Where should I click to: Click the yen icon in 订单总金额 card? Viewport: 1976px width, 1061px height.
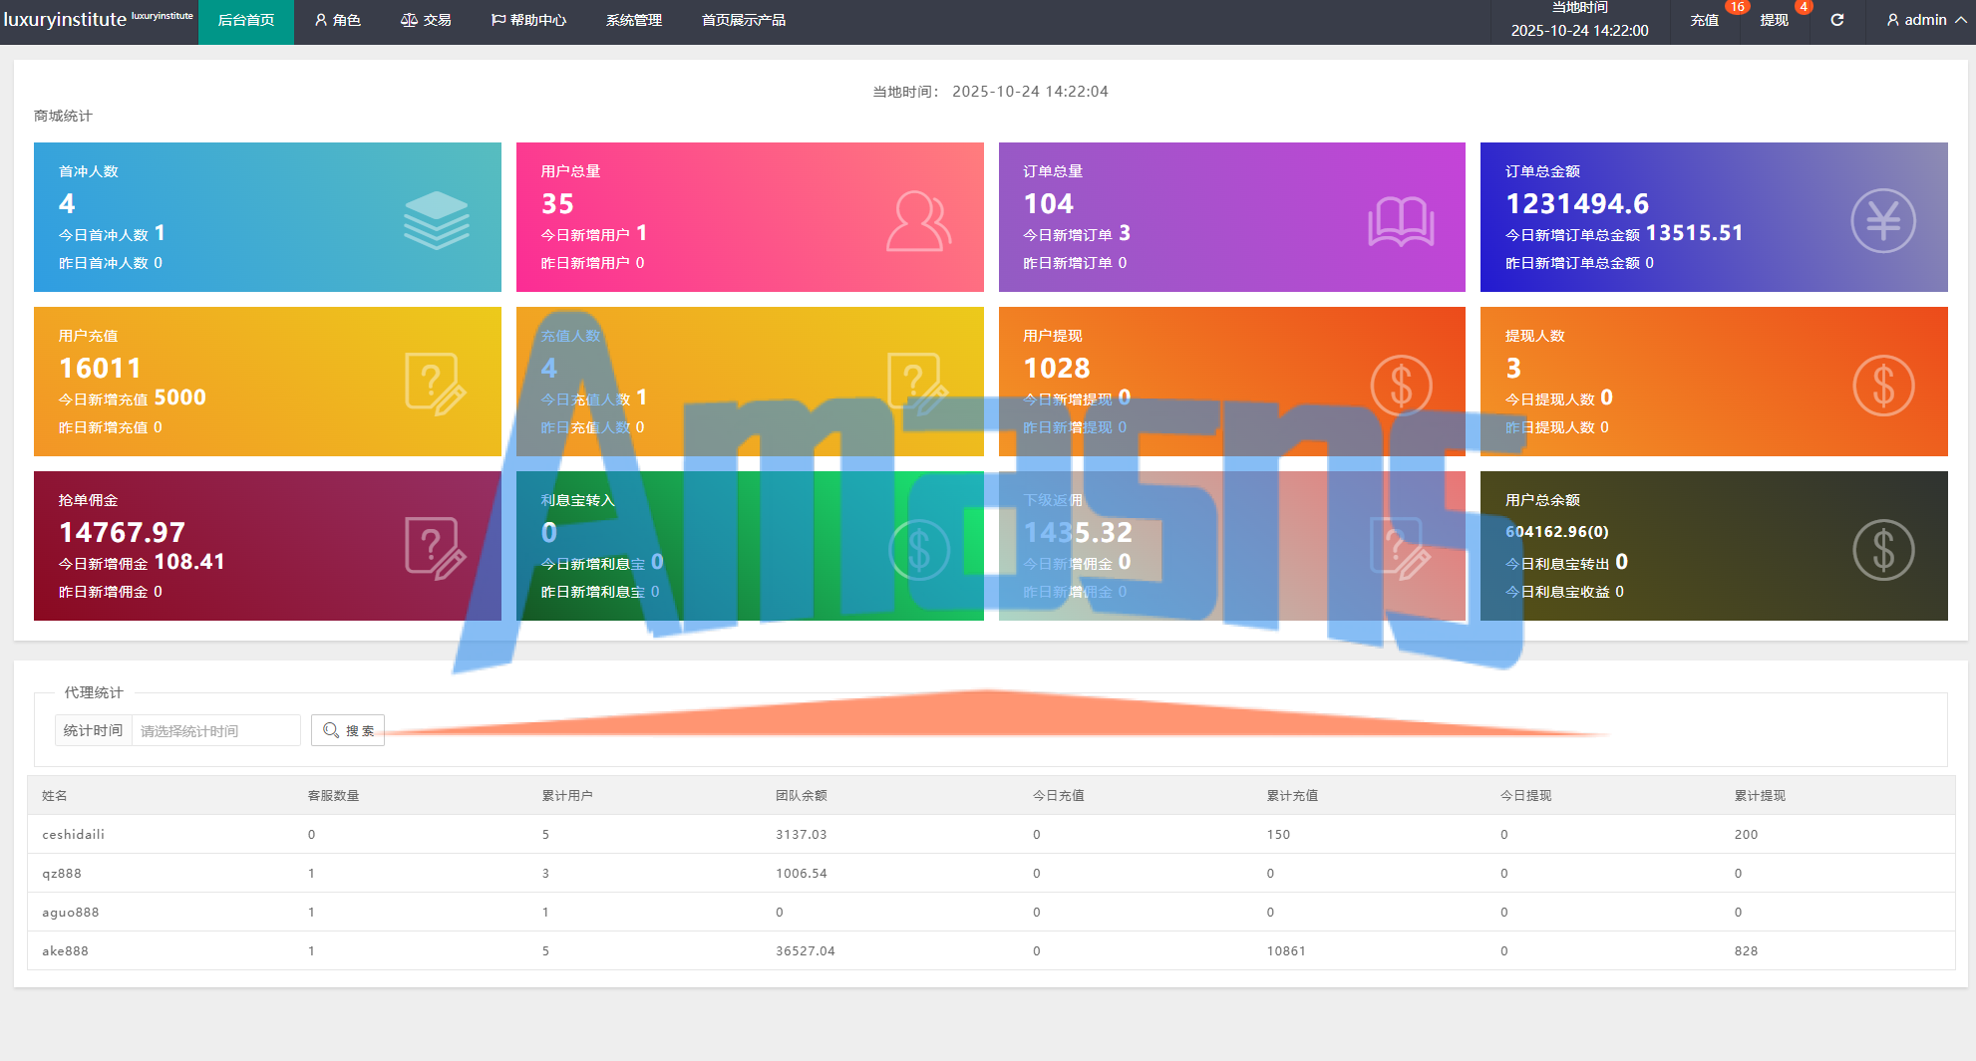1882,220
